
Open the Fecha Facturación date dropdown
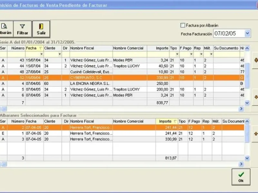point(247,33)
